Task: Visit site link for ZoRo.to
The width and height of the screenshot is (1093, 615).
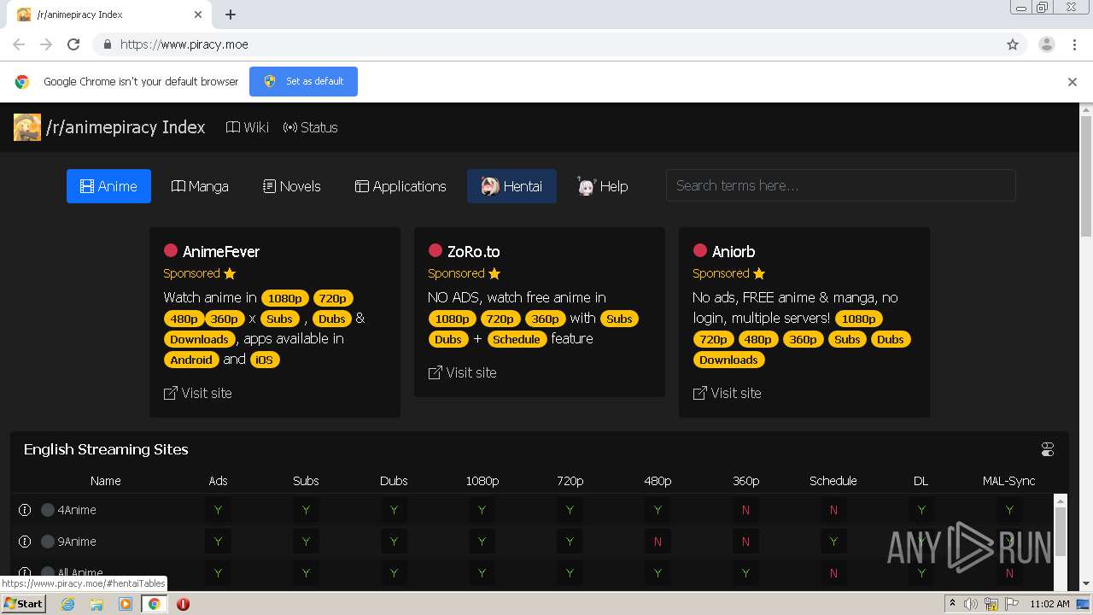Action: coord(462,372)
